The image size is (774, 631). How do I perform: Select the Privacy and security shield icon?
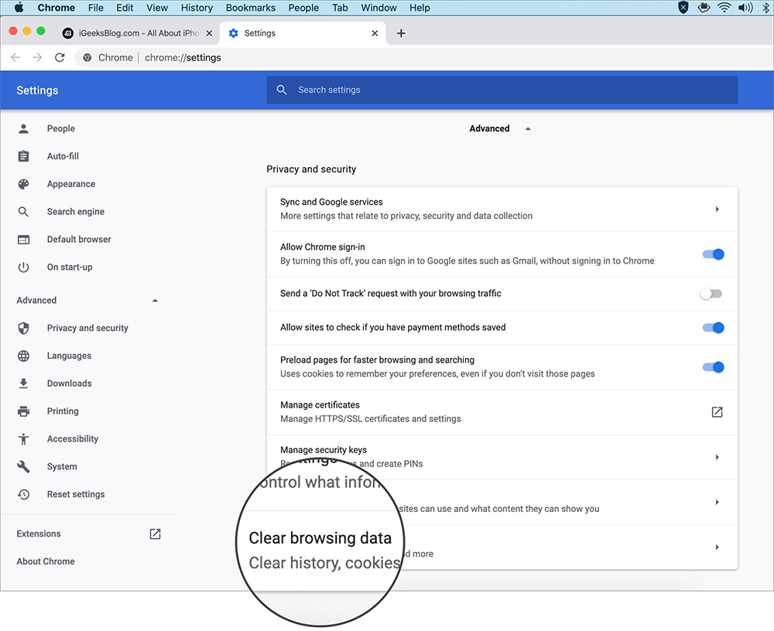tap(23, 328)
